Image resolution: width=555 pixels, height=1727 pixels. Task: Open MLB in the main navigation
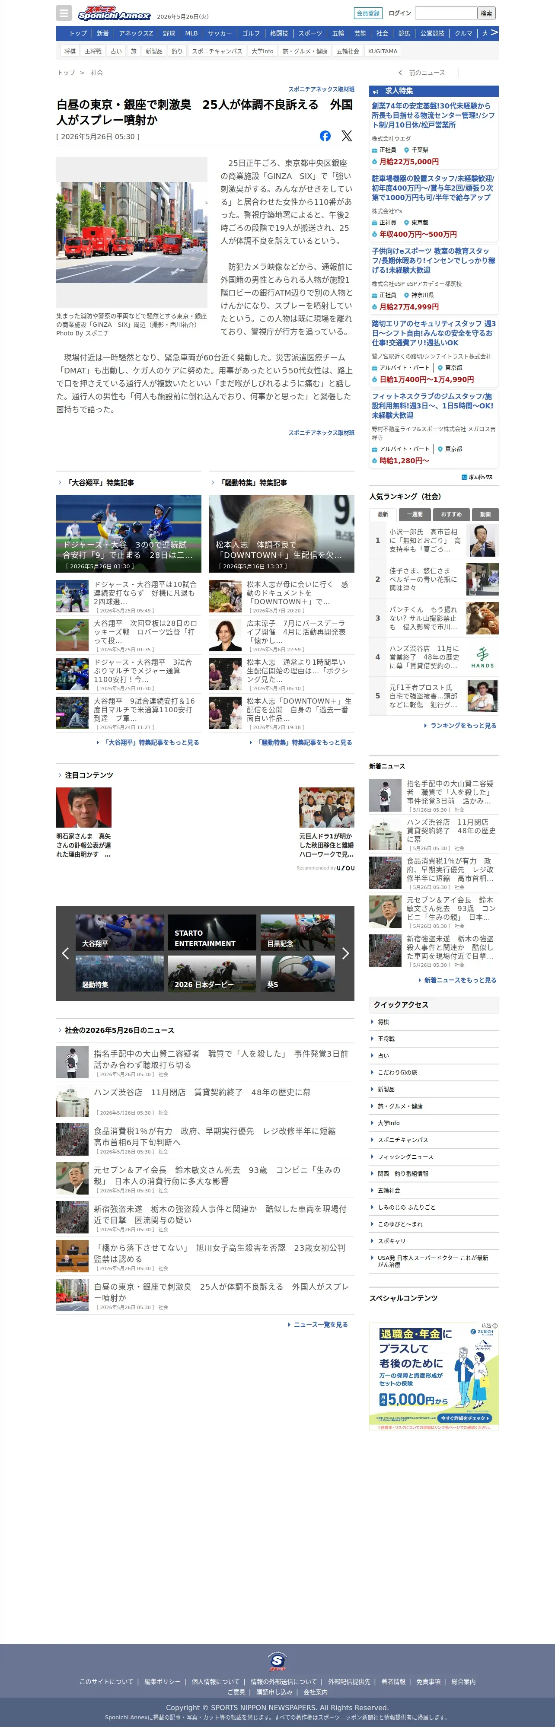[192, 34]
